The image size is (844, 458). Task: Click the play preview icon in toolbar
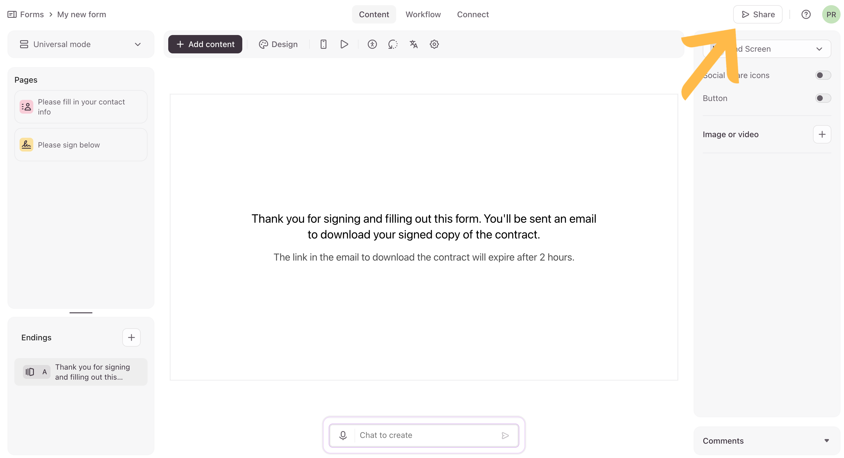click(x=344, y=44)
